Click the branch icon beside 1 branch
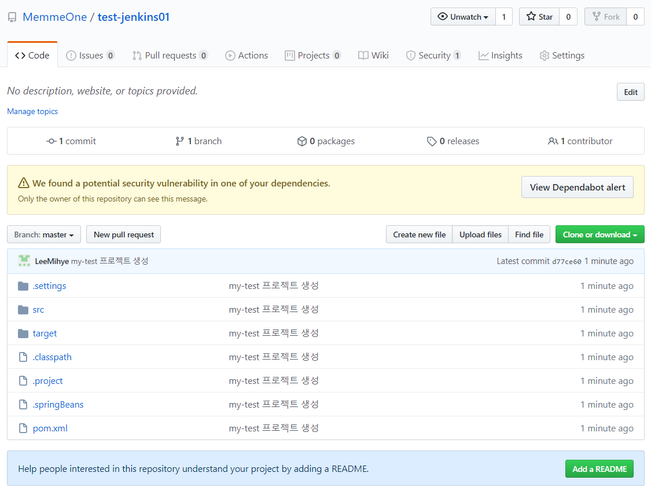This screenshot has width=651, height=491. coord(179,141)
